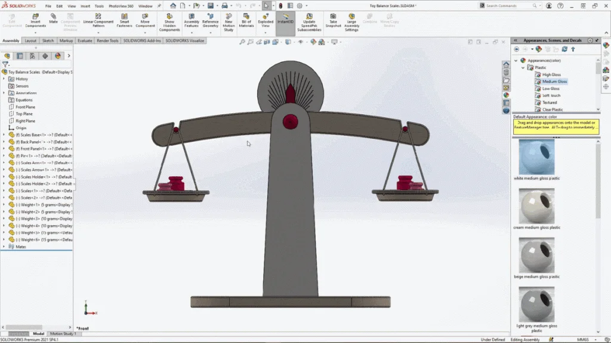
Task: Click the Exploded View tool
Action: coord(266,20)
